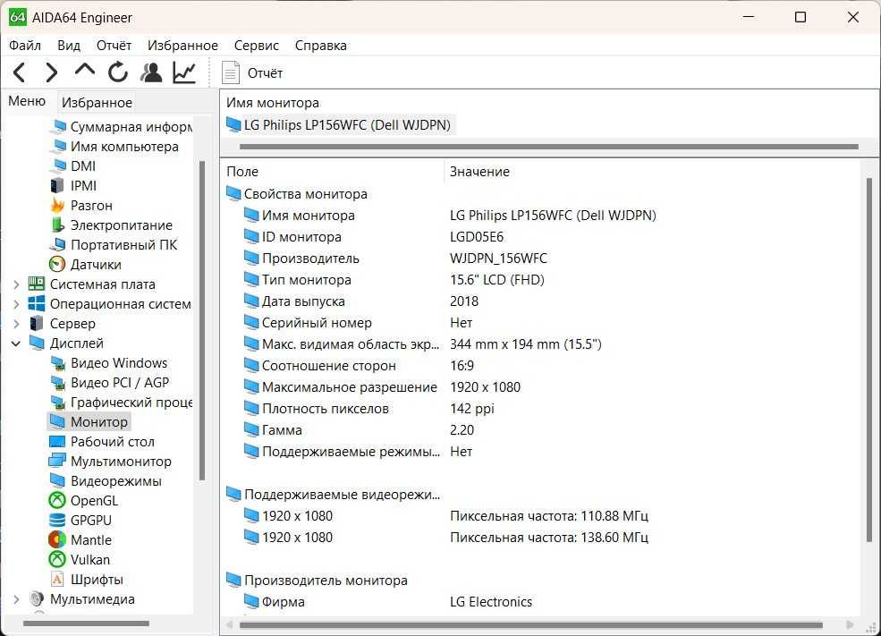Click the Vulkan icon in the tree
The width and height of the screenshot is (881, 636).
click(x=57, y=560)
